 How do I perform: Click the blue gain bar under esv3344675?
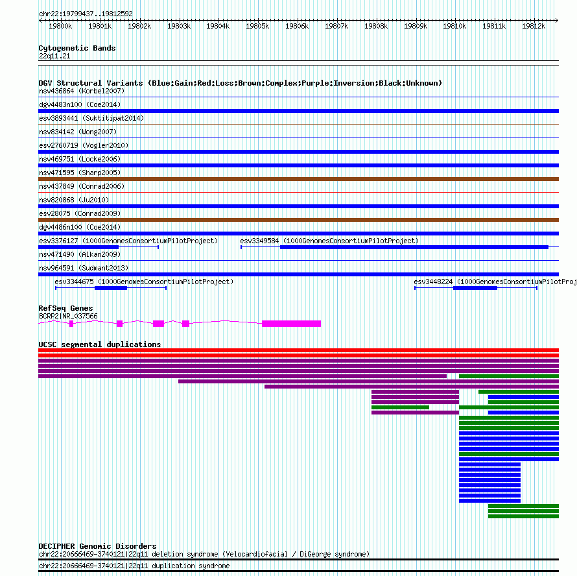[111, 288]
